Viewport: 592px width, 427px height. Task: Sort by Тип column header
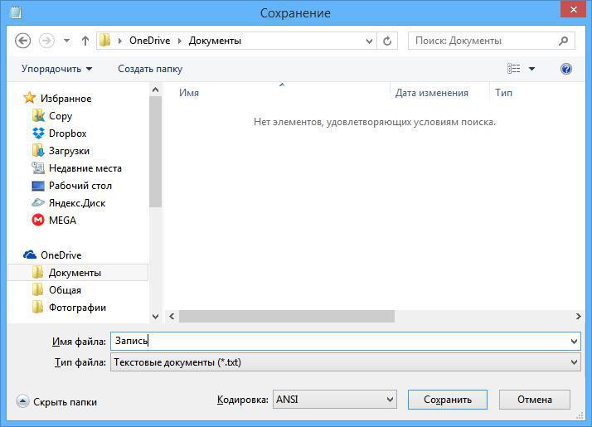[503, 93]
